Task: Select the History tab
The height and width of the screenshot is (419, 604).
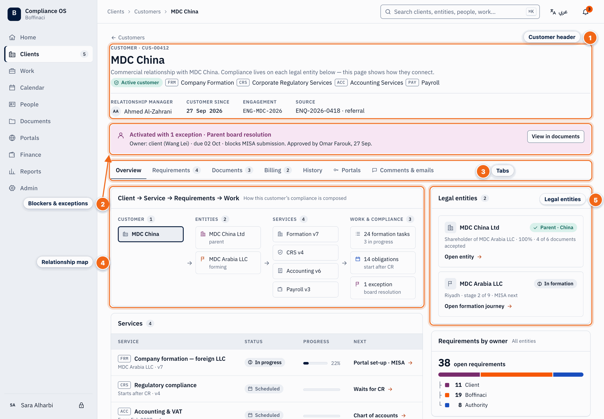Action: 313,170
